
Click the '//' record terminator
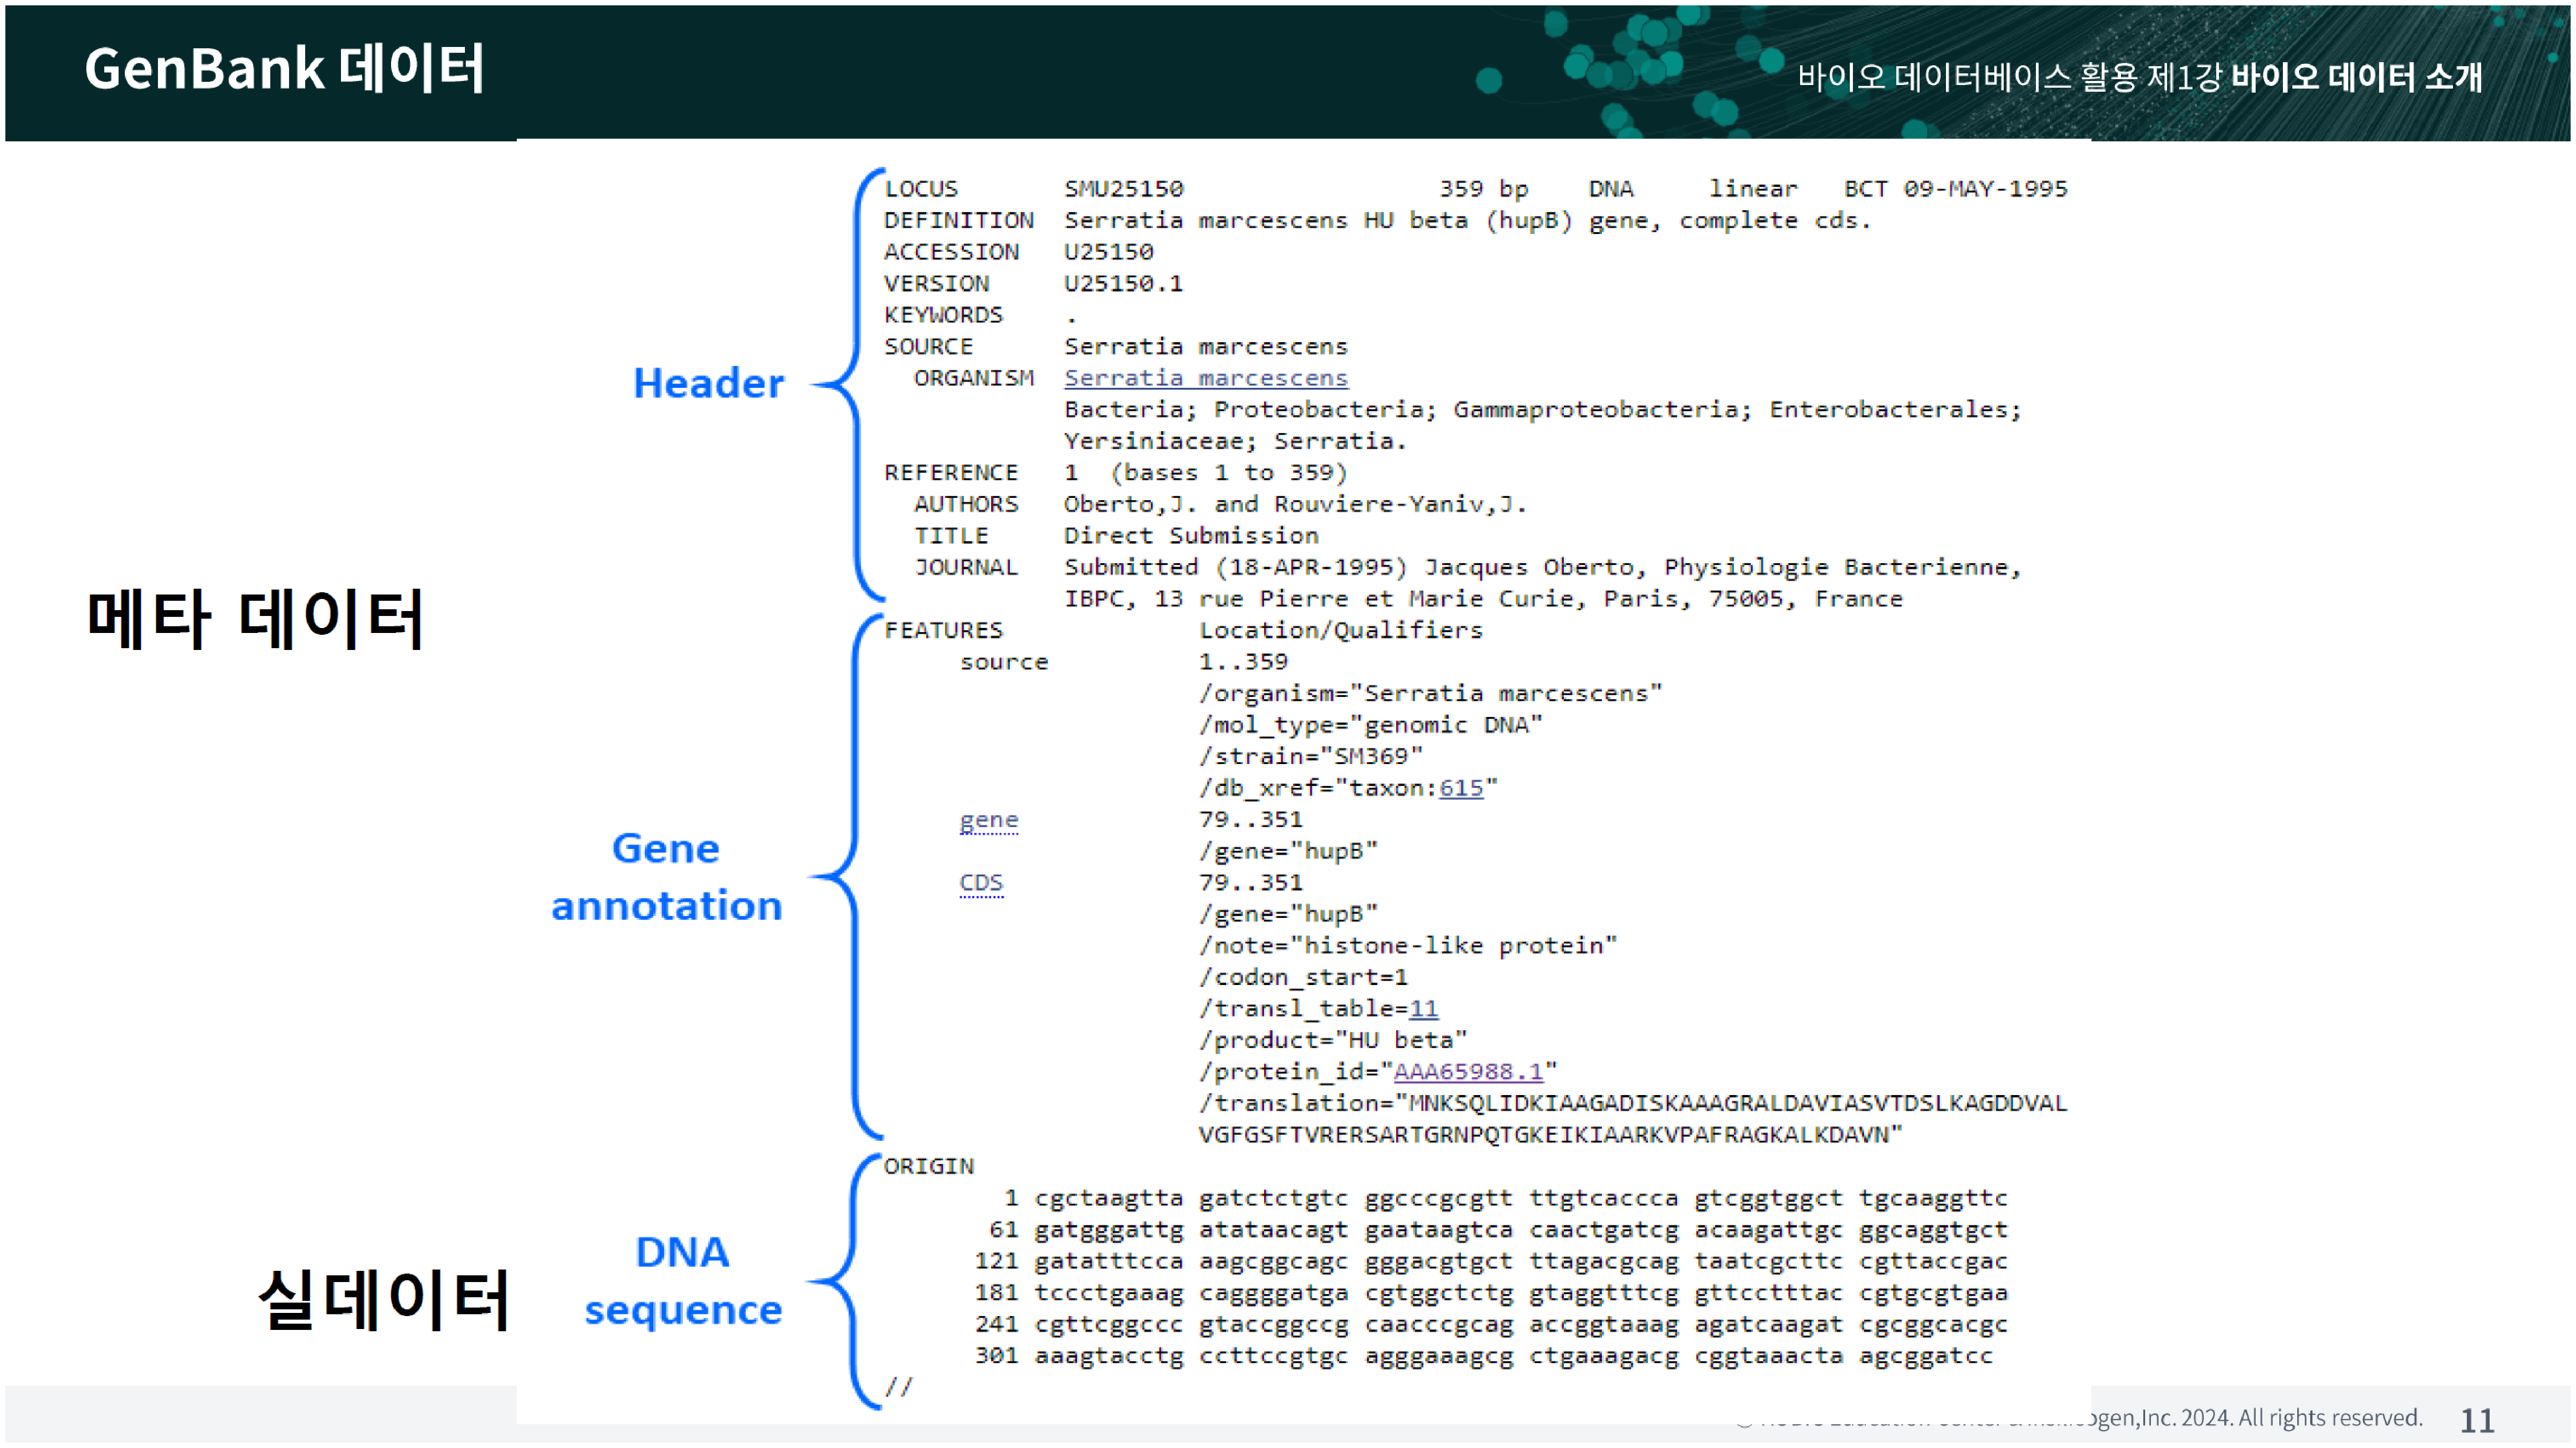(898, 1387)
